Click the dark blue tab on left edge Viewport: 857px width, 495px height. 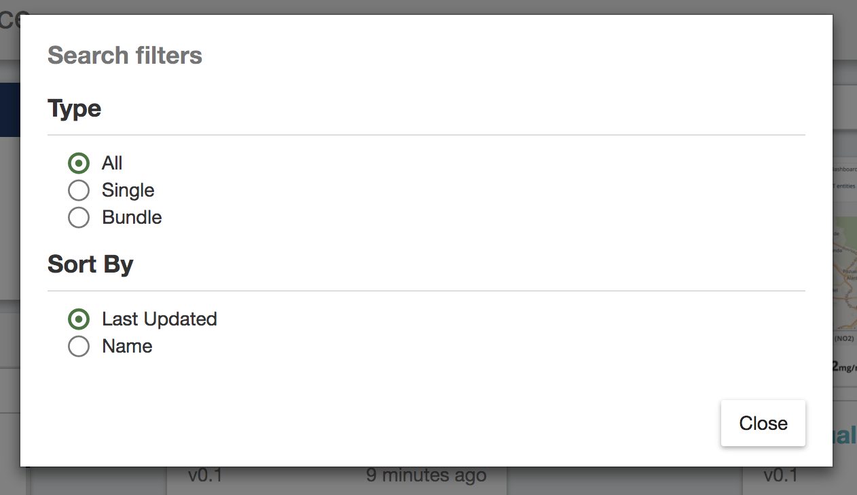pyautogui.click(x=10, y=109)
